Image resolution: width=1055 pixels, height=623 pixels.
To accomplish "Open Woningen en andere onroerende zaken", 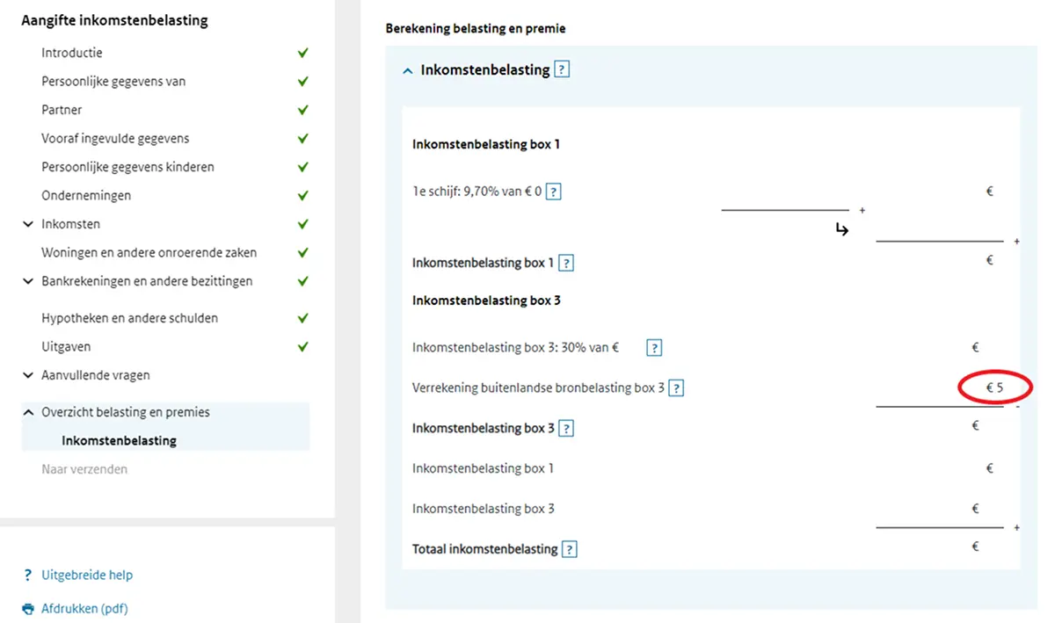I will 149,252.
